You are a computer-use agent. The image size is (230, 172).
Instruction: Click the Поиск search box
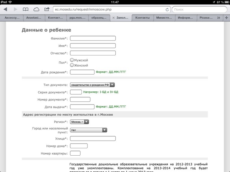pyautogui.click(x=199, y=10)
